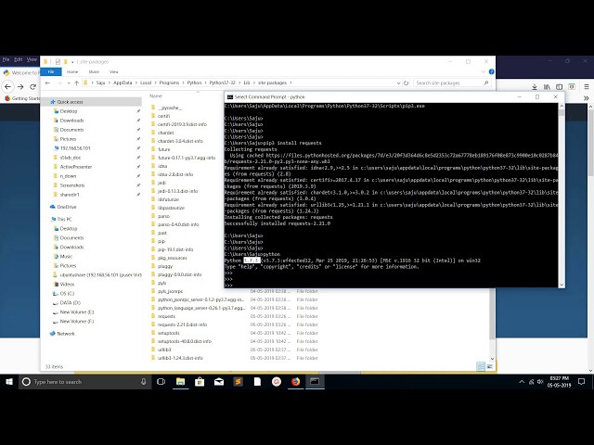Refresh the site-packages folder view

(407, 83)
